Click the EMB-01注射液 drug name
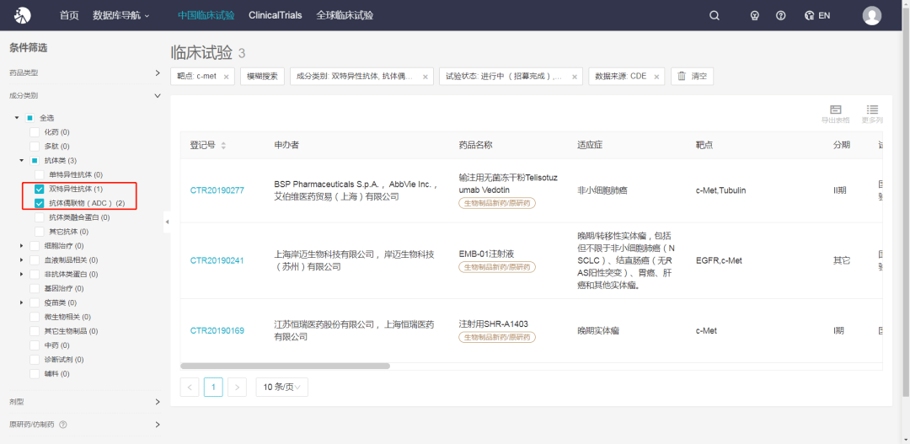This screenshot has width=910, height=444. pos(486,254)
